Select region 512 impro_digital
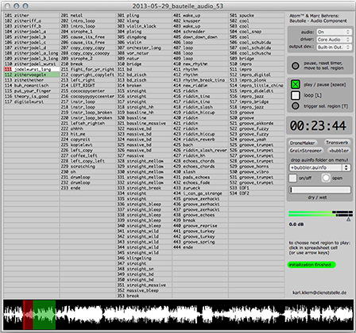 click(257, 75)
